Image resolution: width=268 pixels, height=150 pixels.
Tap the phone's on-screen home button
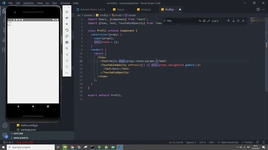33,106
